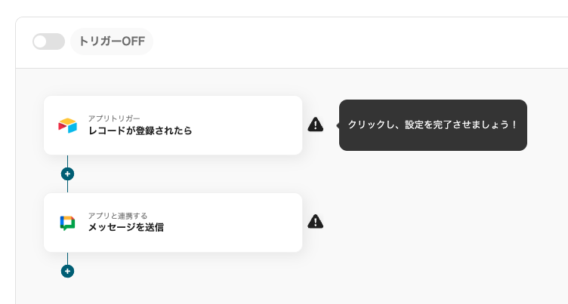Viewport: 568px width, 304px height.
Task: Click connector line below the メッセージを送信 card
Action: tap(67, 258)
